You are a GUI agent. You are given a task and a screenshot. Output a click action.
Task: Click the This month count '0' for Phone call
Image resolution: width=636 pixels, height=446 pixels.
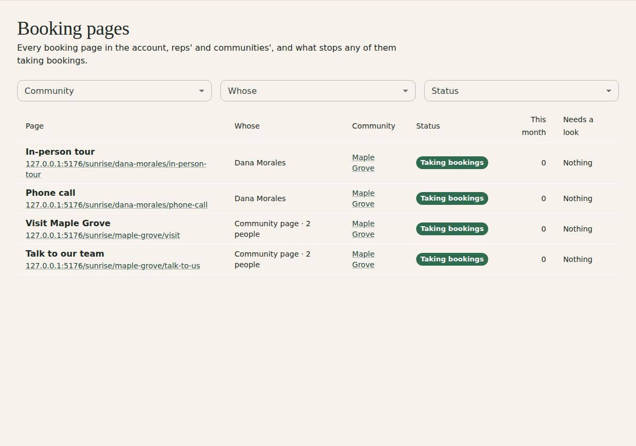(x=544, y=198)
